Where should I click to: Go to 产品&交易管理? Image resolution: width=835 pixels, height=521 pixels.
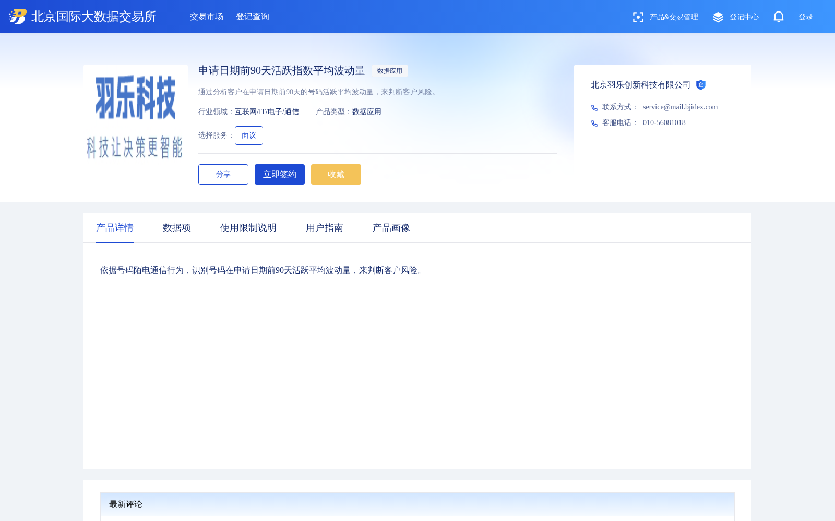[674, 17]
